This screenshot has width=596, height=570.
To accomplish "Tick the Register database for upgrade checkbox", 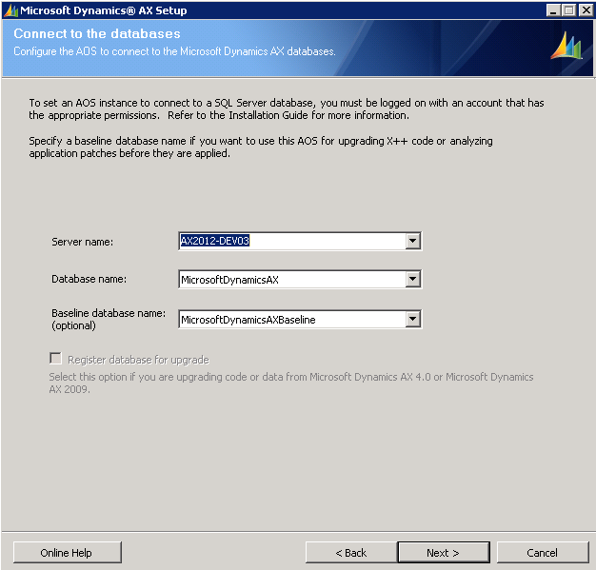I will coord(55,359).
